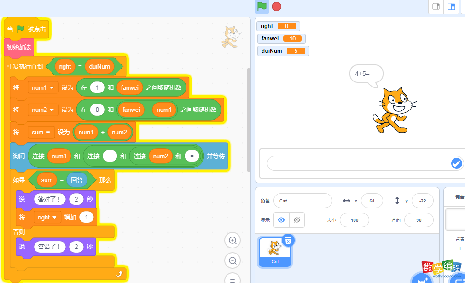Show the sprite with eye icon
The height and width of the screenshot is (283, 465).
coord(281,220)
